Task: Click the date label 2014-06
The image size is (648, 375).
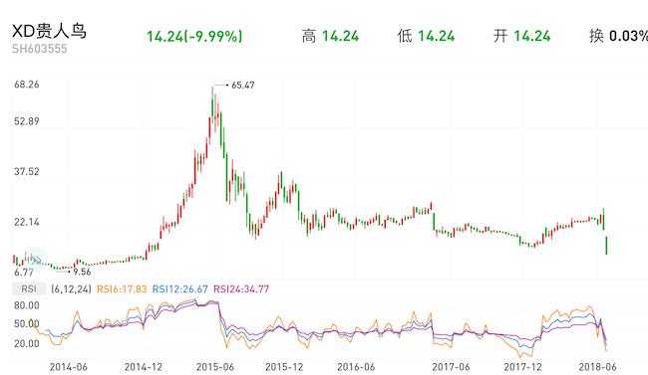Action: pos(69,367)
